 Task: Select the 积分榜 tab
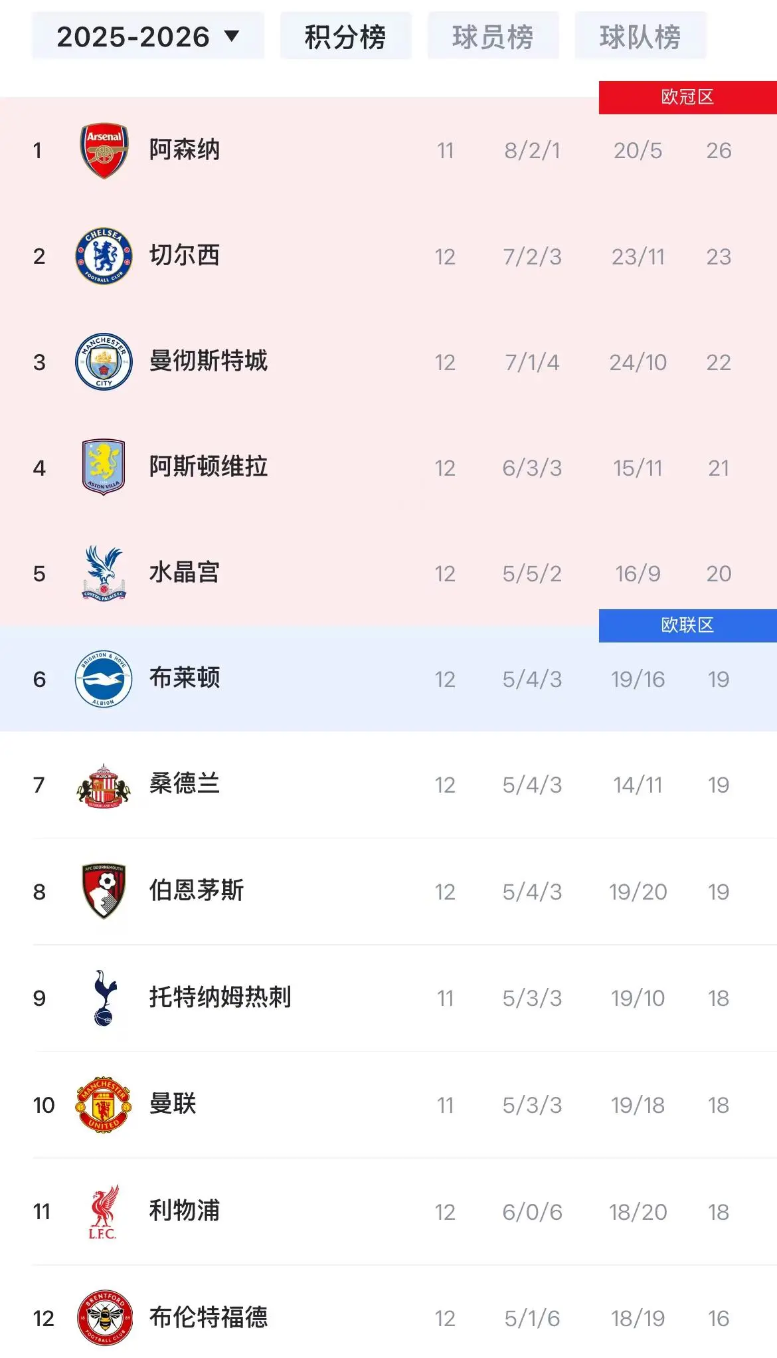(345, 37)
